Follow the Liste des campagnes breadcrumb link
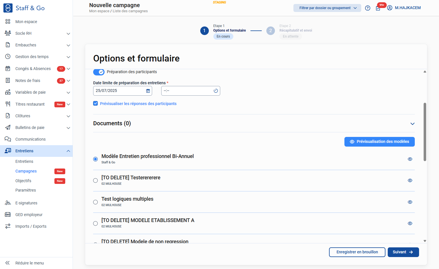 [x=130, y=11]
